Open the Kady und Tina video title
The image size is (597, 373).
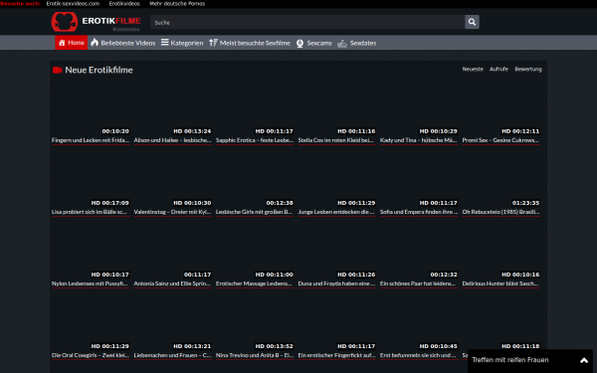coord(419,140)
